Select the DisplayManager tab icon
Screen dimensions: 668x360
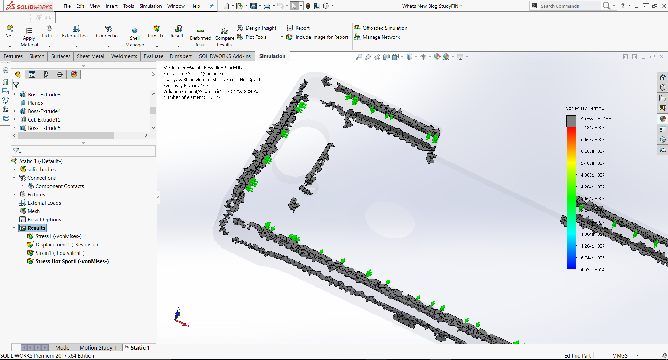[74, 75]
